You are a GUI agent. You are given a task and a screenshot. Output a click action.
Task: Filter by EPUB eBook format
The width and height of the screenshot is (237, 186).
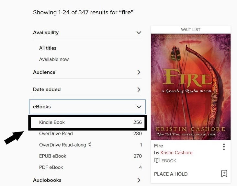[53, 156]
